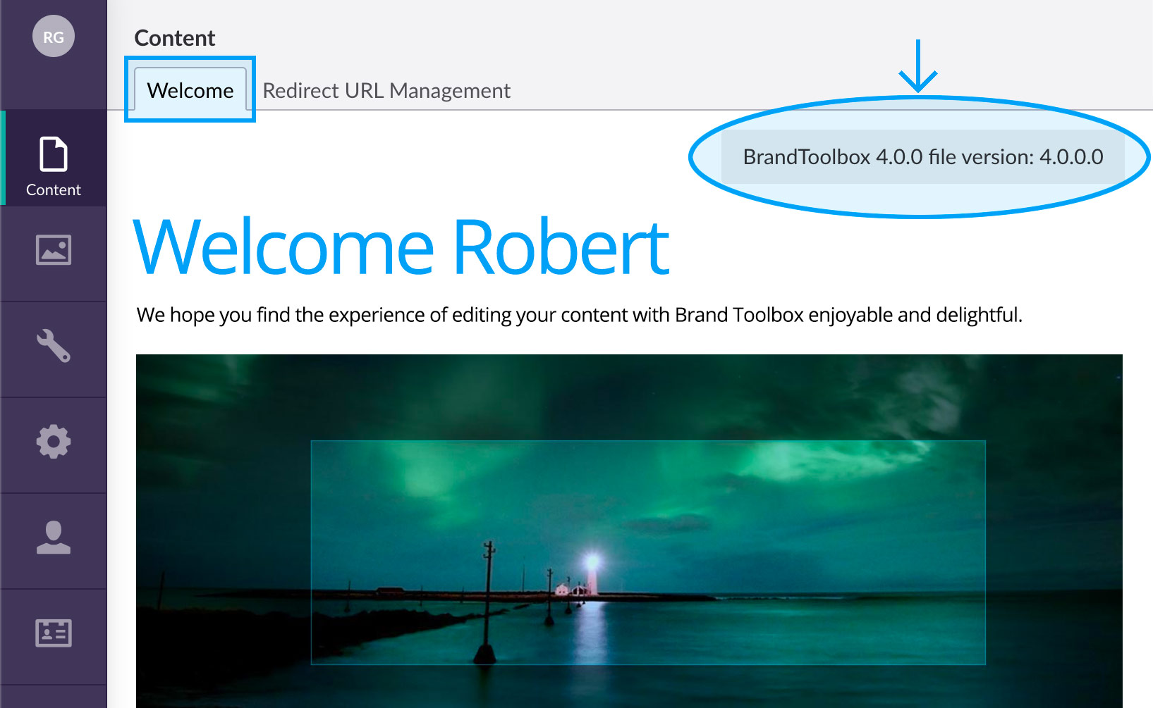1153x708 pixels.
Task: Open the gear configuration section
Action: pos(54,442)
